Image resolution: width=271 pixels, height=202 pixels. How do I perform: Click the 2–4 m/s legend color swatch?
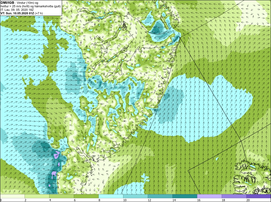[x=37, y=196]
